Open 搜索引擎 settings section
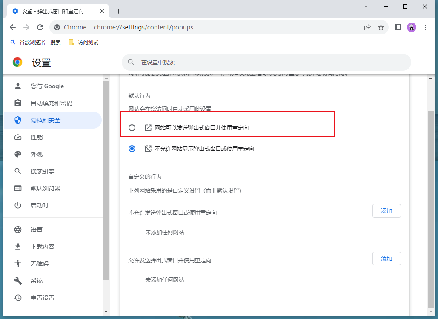Screen dimensions: 438x319 53,171
